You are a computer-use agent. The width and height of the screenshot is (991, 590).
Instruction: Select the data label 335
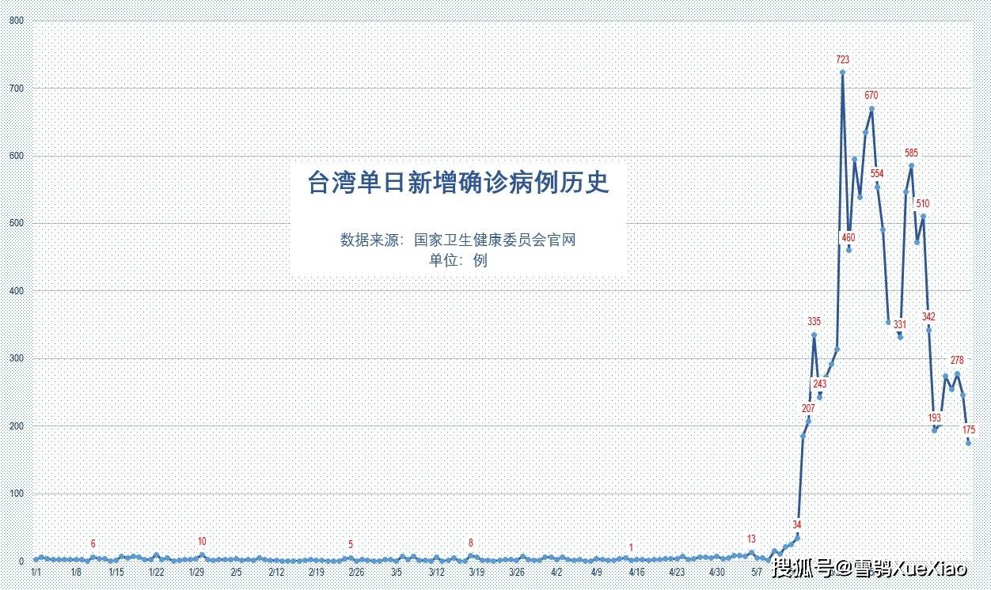(814, 321)
